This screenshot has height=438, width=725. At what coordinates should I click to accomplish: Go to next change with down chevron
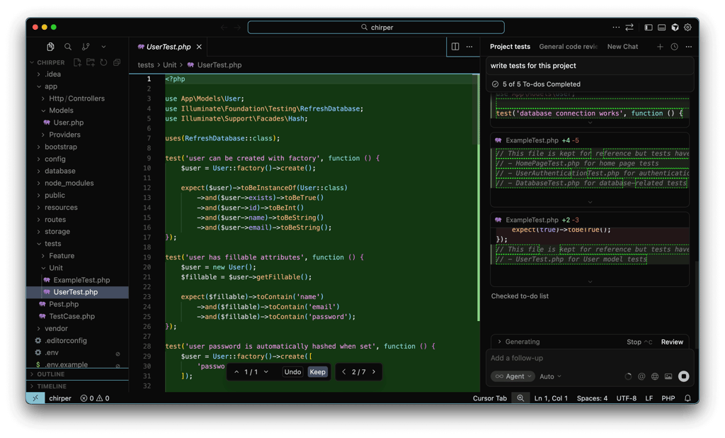tap(266, 372)
